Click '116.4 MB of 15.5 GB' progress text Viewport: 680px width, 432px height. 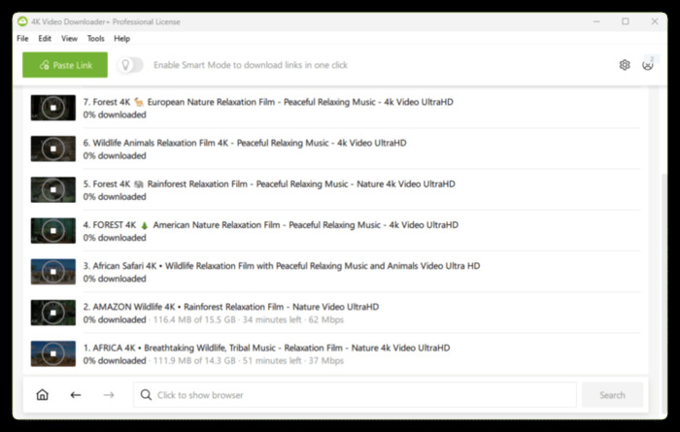coord(194,319)
